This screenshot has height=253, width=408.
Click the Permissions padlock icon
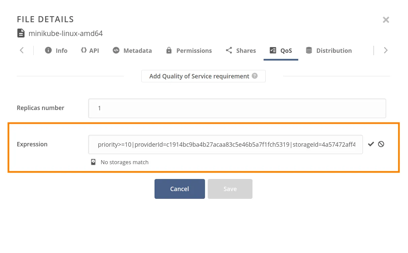click(168, 50)
